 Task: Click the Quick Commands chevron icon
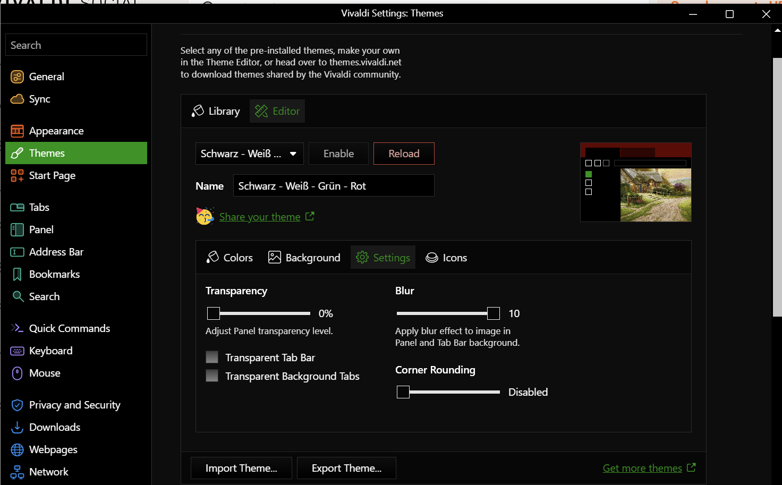point(17,328)
